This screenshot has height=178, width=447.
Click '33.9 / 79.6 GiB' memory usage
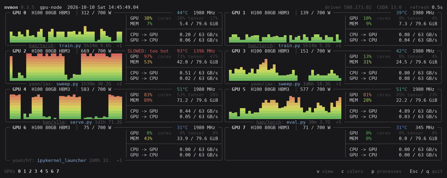pyautogui.click(x=198, y=139)
